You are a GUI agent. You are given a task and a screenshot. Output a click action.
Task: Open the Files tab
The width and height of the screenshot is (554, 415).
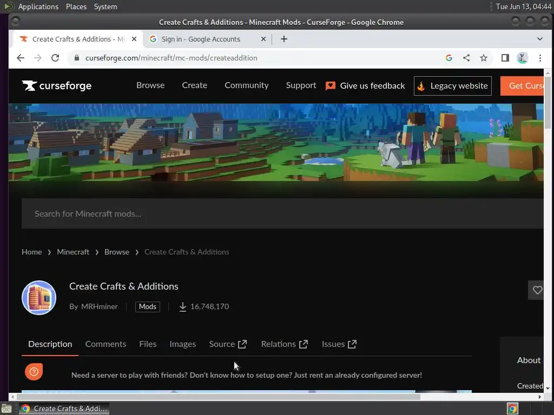148,344
